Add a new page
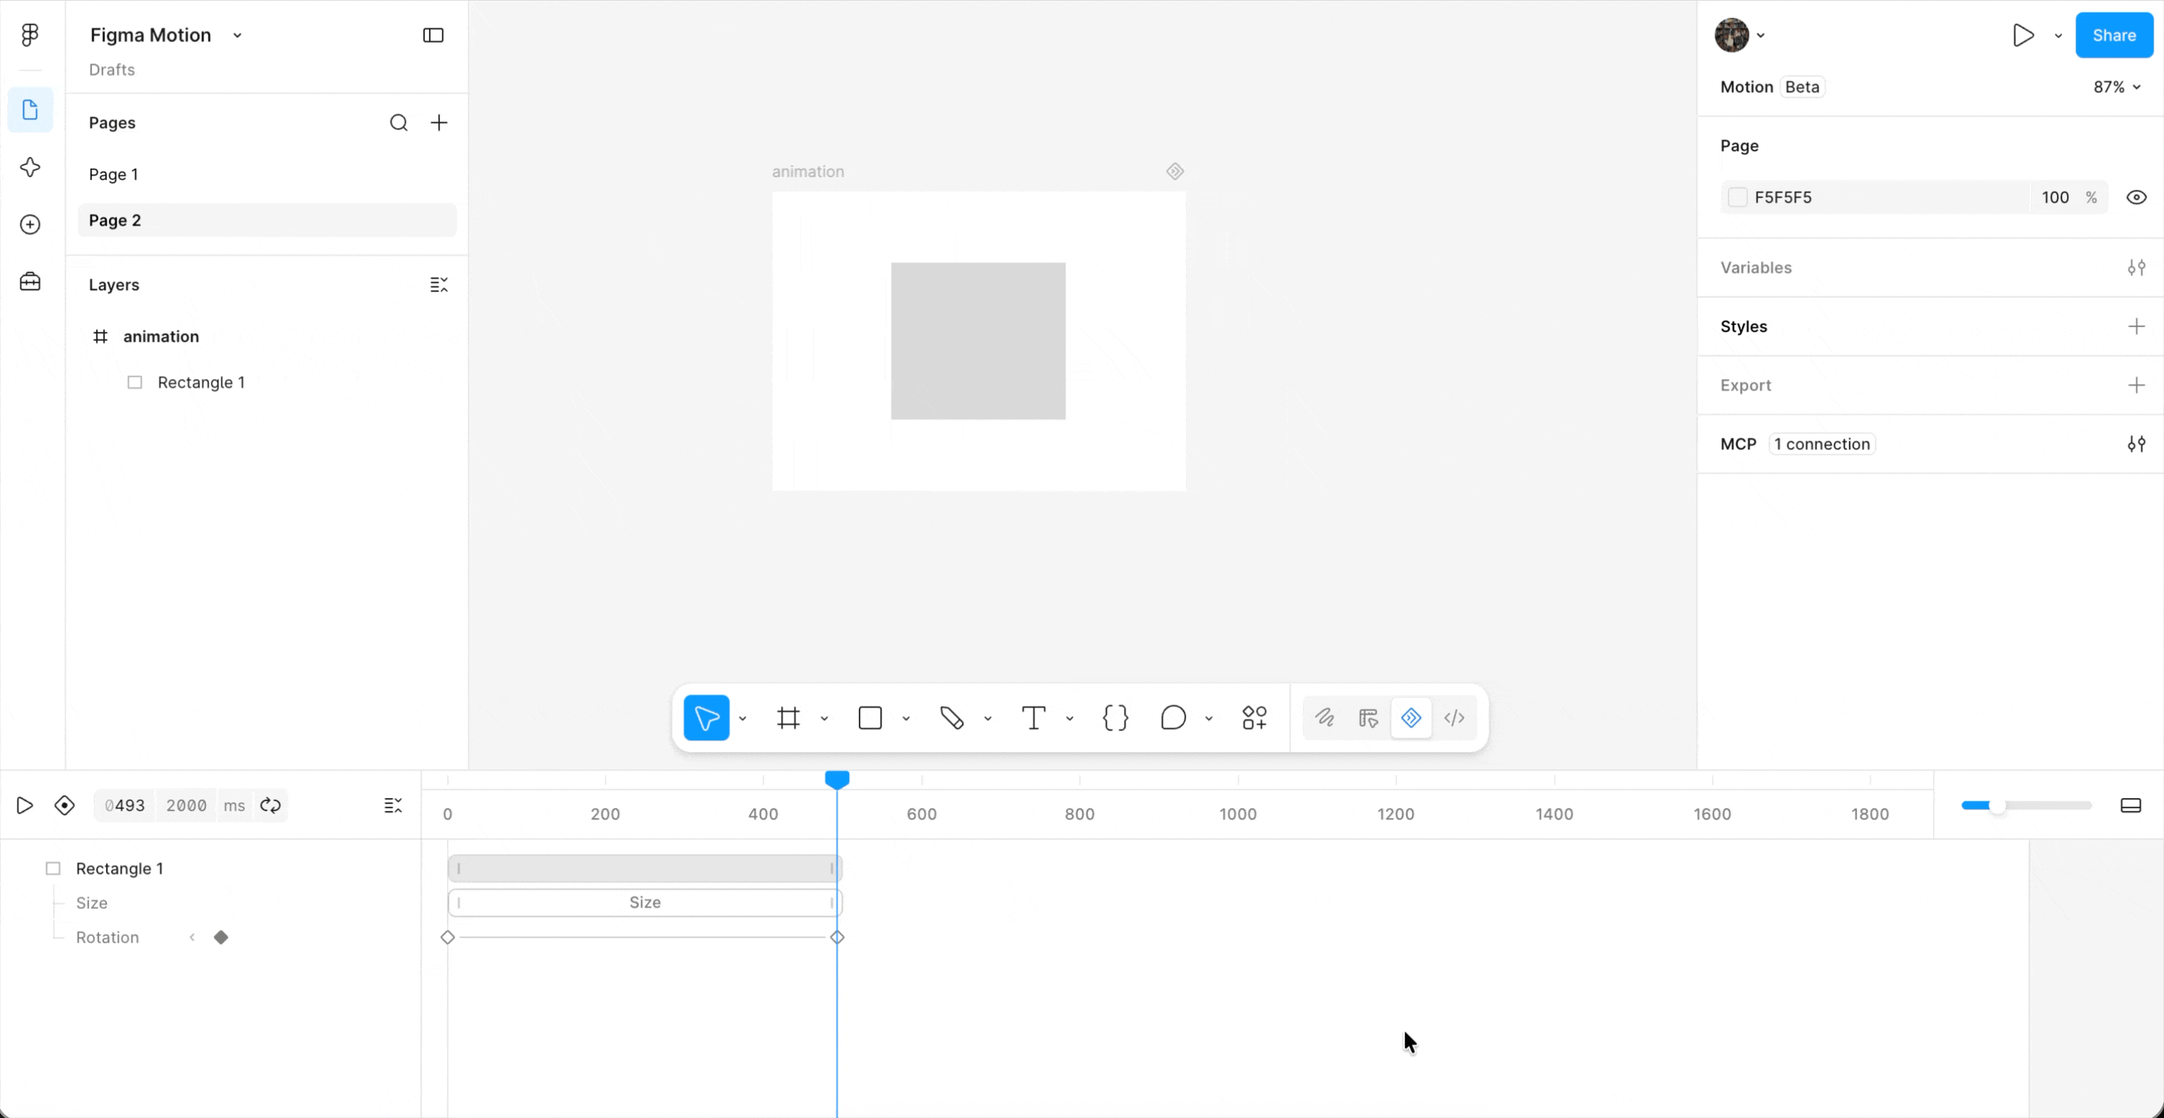This screenshot has width=2164, height=1118. [x=439, y=123]
